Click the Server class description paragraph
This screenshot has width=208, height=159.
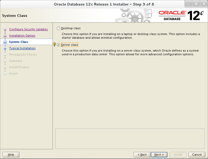pos(130,52)
